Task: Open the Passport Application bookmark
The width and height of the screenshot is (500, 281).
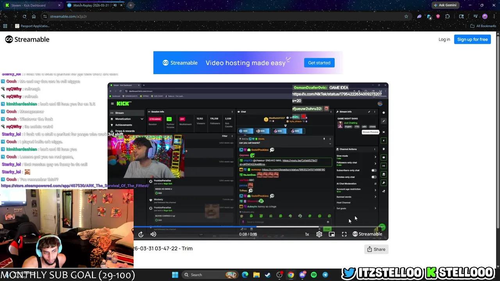Action: point(32,26)
